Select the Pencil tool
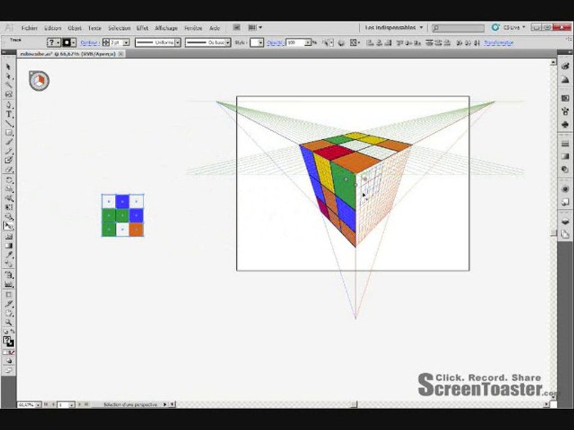Screen dimensions: 574x430 point(9,151)
